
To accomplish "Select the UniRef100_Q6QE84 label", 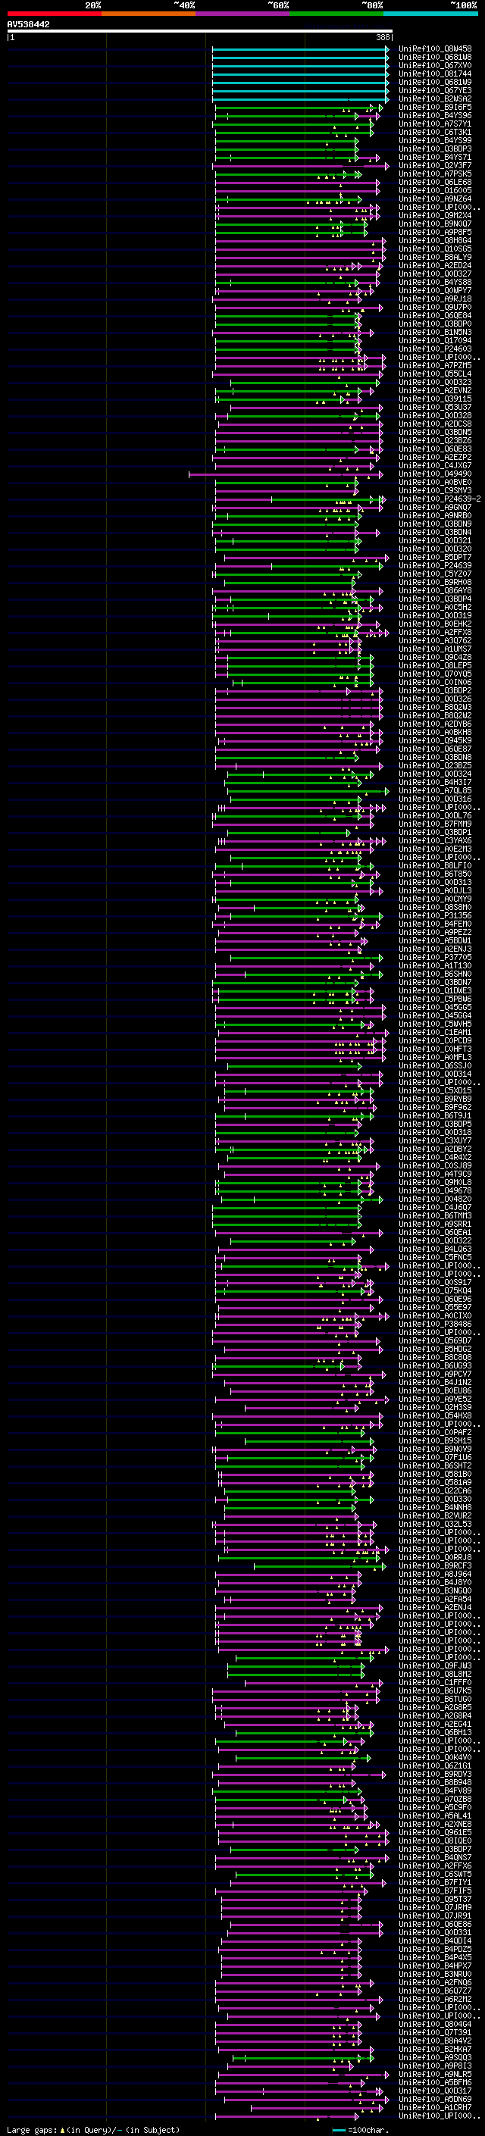I will tap(435, 316).
